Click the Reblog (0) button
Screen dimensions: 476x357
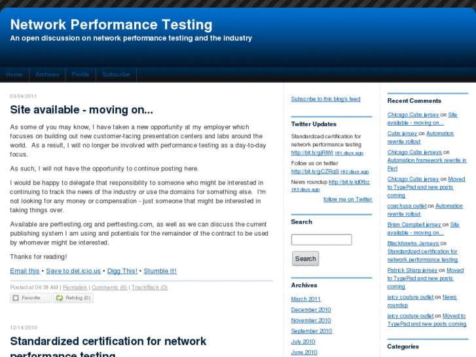tap(73, 298)
